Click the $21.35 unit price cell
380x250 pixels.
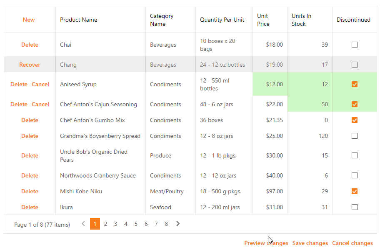point(270,120)
